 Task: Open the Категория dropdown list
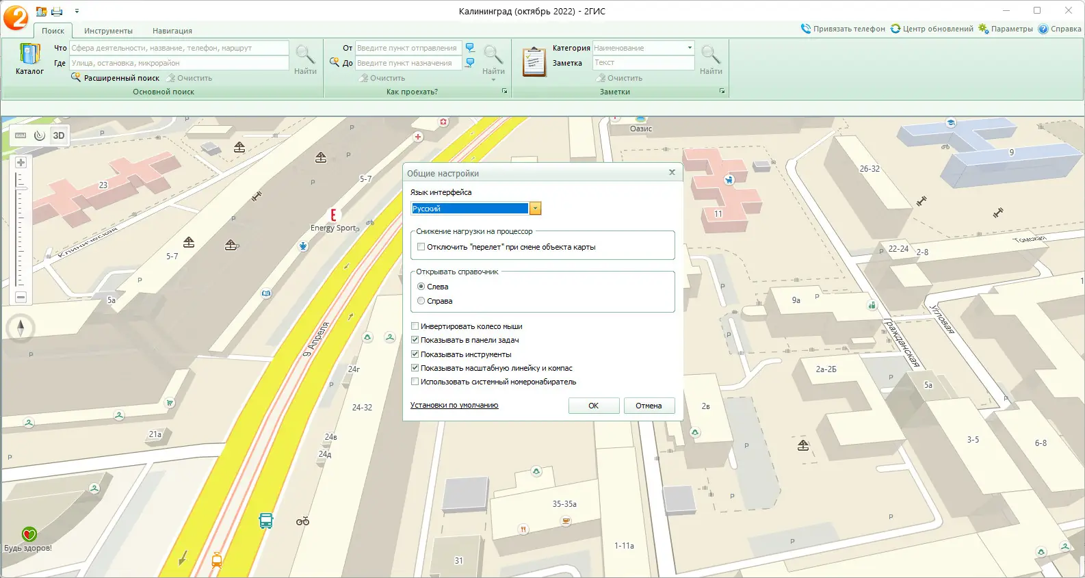(x=690, y=48)
